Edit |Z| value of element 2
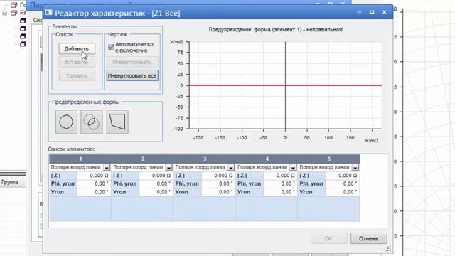Screen dimensions: 455x256 click(156, 176)
